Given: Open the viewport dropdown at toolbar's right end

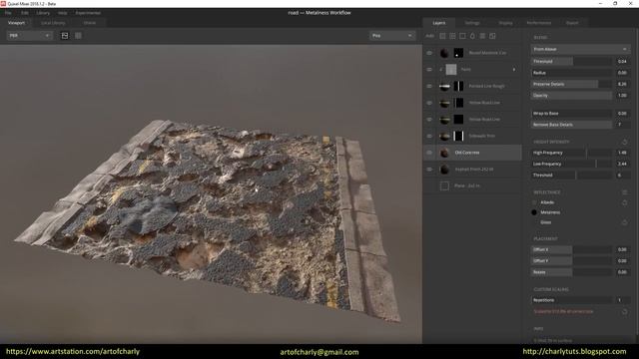Looking at the screenshot, I should click(392, 36).
